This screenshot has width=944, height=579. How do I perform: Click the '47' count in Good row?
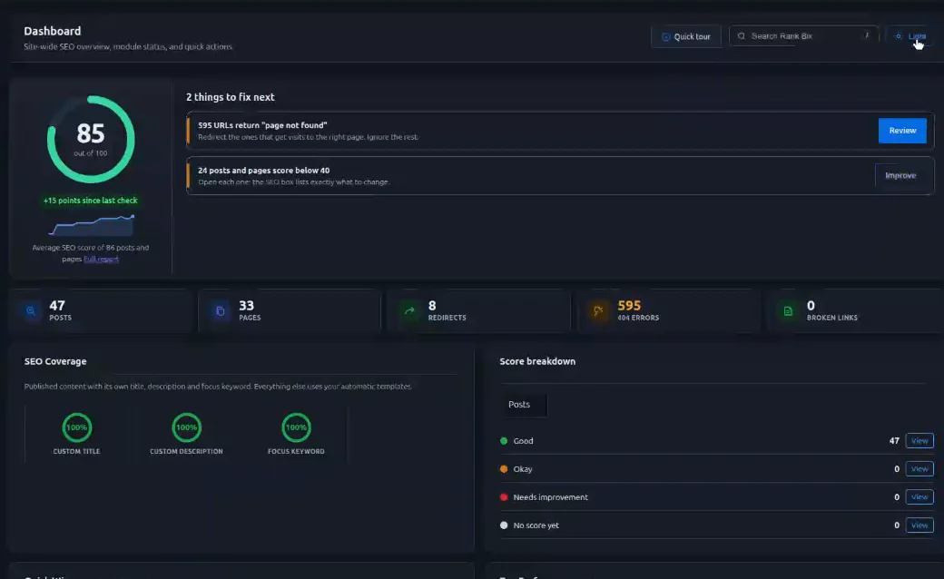point(894,441)
